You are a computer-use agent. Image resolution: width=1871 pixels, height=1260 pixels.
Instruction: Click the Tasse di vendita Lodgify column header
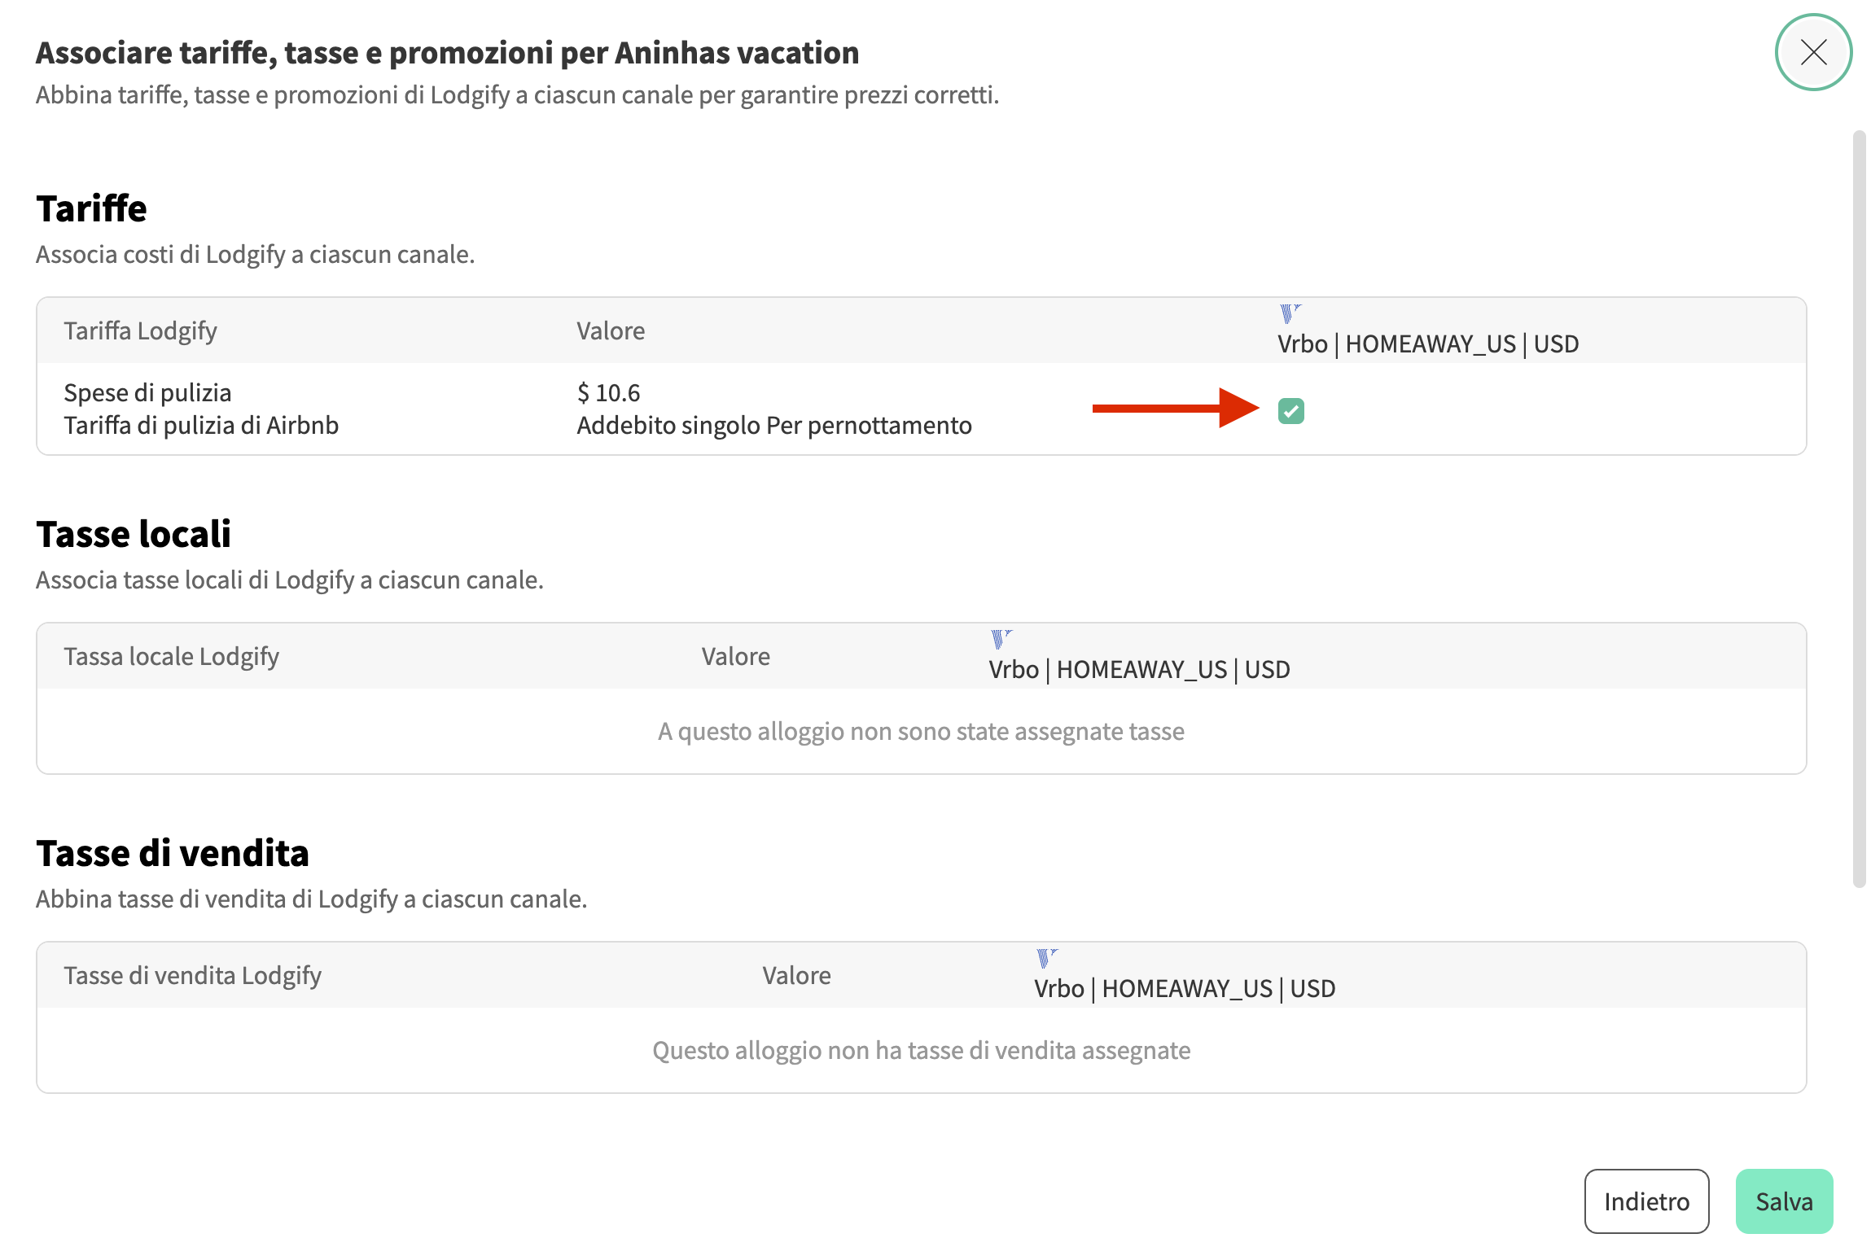click(192, 976)
